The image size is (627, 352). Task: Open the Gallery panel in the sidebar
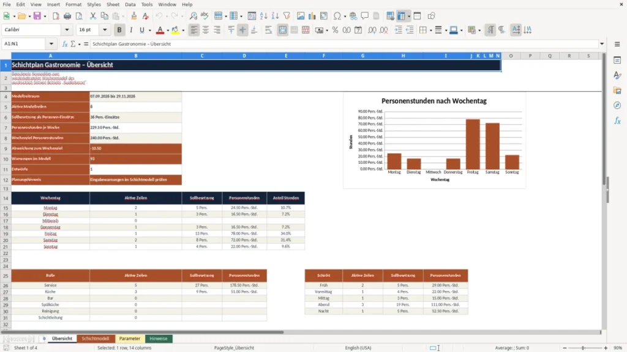[x=617, y=90]
